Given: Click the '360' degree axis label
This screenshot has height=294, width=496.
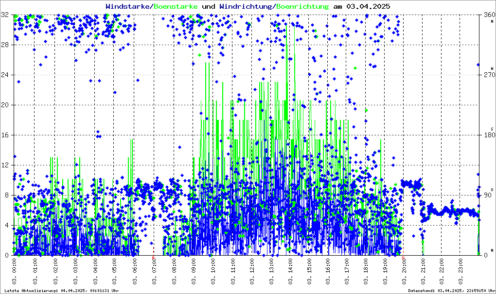Looking at the screenshot, I should point(489,15).
